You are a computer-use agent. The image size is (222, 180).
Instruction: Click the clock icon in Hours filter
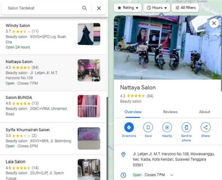click(x=149, y=7)
